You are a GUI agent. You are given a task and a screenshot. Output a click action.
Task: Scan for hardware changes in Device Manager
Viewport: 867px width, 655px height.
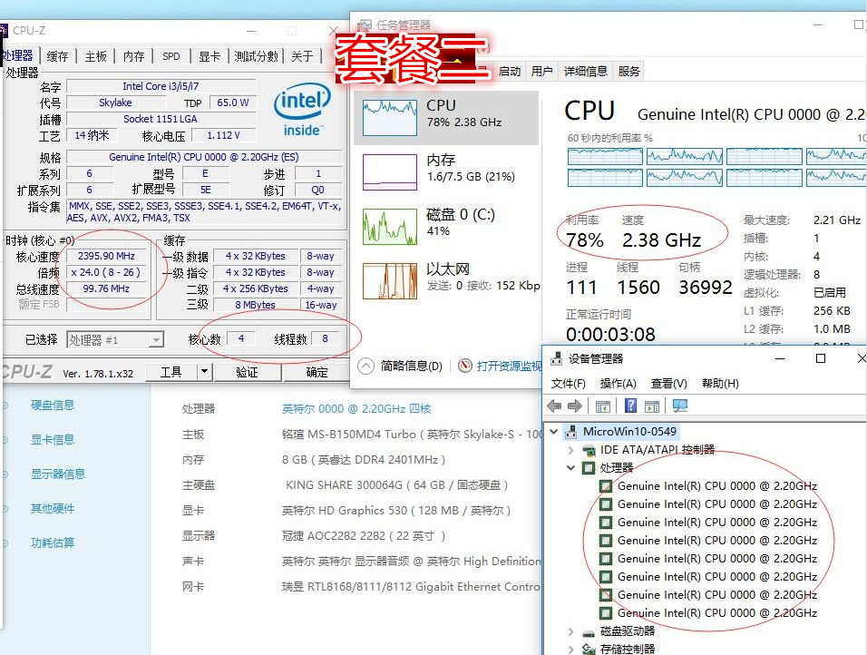tap(680, 406)
